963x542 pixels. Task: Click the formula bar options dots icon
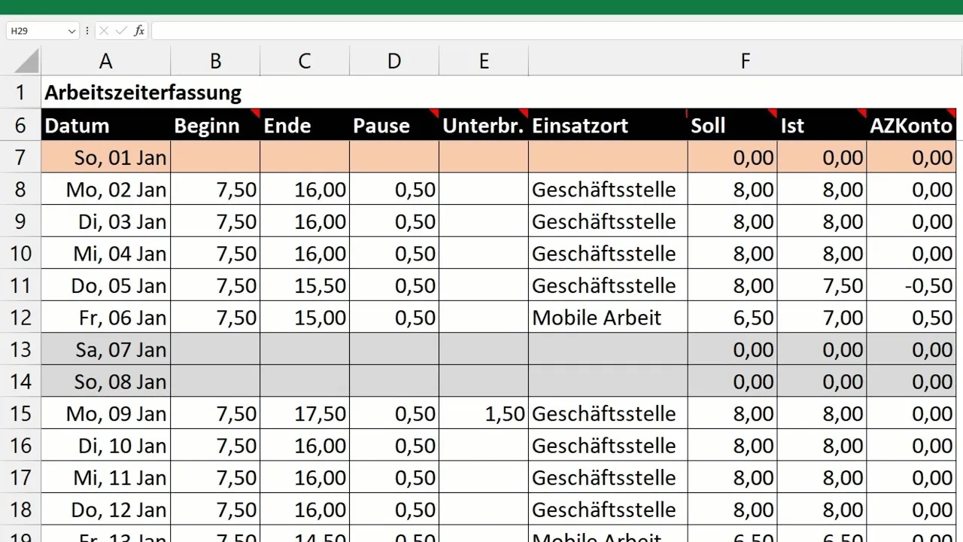[x=88, y=31]
